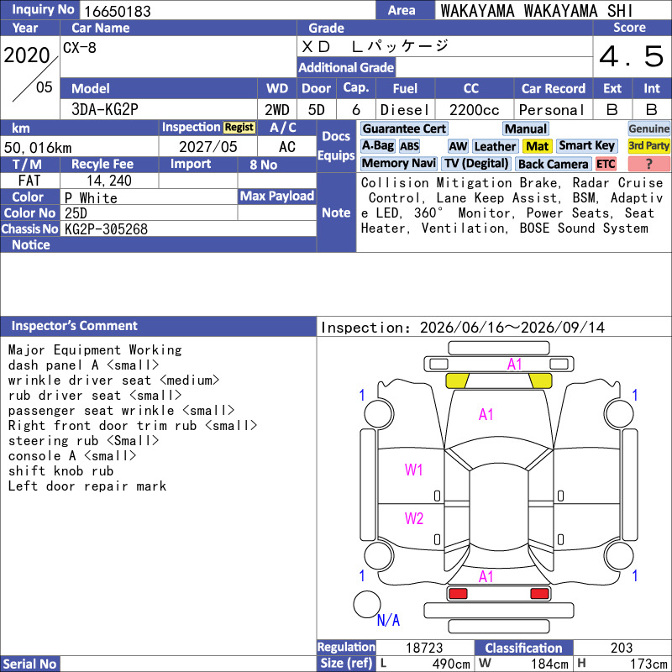Click the red ETC equipment badge
The image size is (672, 672).
click(606, 164)
